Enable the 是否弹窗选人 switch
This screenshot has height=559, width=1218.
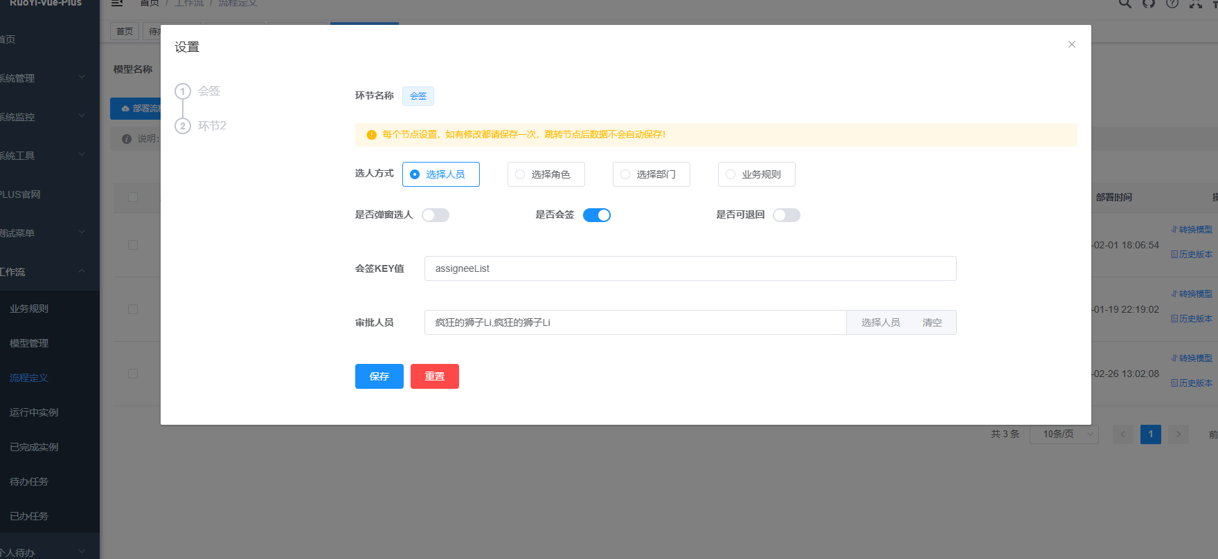(x=436, y=215)
